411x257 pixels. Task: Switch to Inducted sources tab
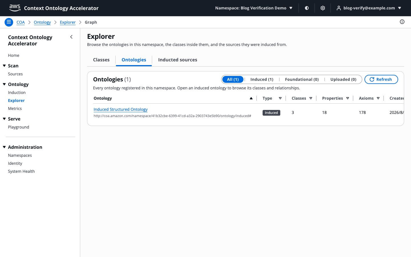[x=178, y=60]
